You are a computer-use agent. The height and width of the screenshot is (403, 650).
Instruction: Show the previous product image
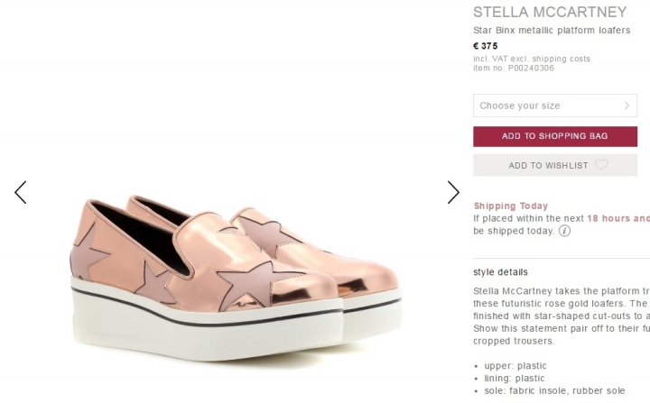tap(21, 192)
